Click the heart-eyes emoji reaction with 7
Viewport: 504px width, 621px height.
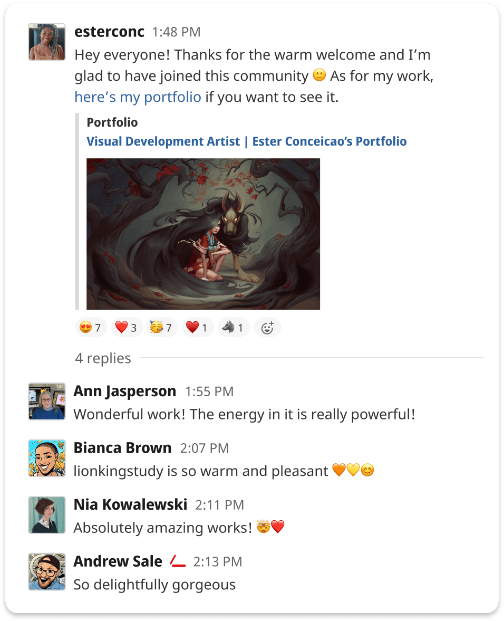pyautogui.click(x=91, y=328)
